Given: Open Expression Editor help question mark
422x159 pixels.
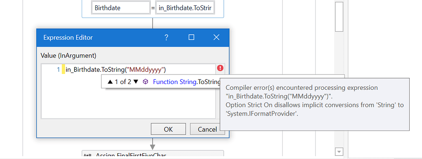Looking at the screenshot, I should pos(166,37).
